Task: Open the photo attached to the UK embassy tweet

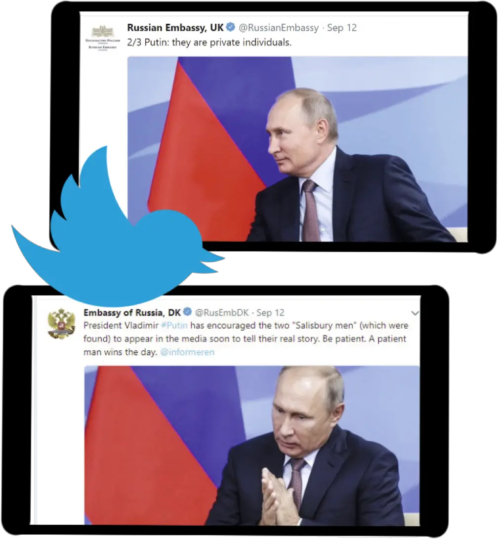Action: point(297,149)
